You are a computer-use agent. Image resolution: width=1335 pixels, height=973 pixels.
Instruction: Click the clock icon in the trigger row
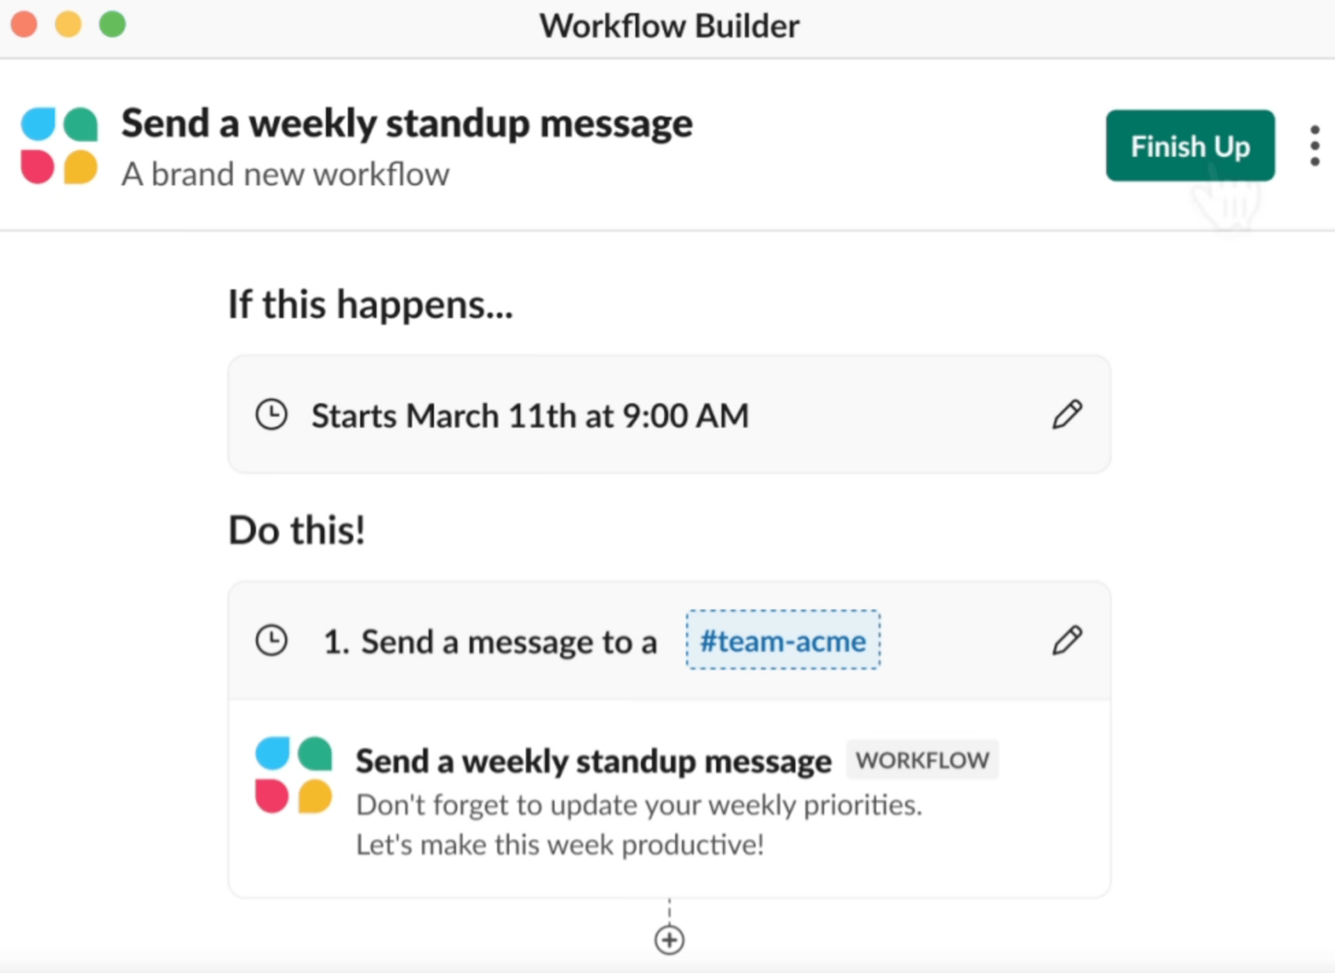[273, 414]
